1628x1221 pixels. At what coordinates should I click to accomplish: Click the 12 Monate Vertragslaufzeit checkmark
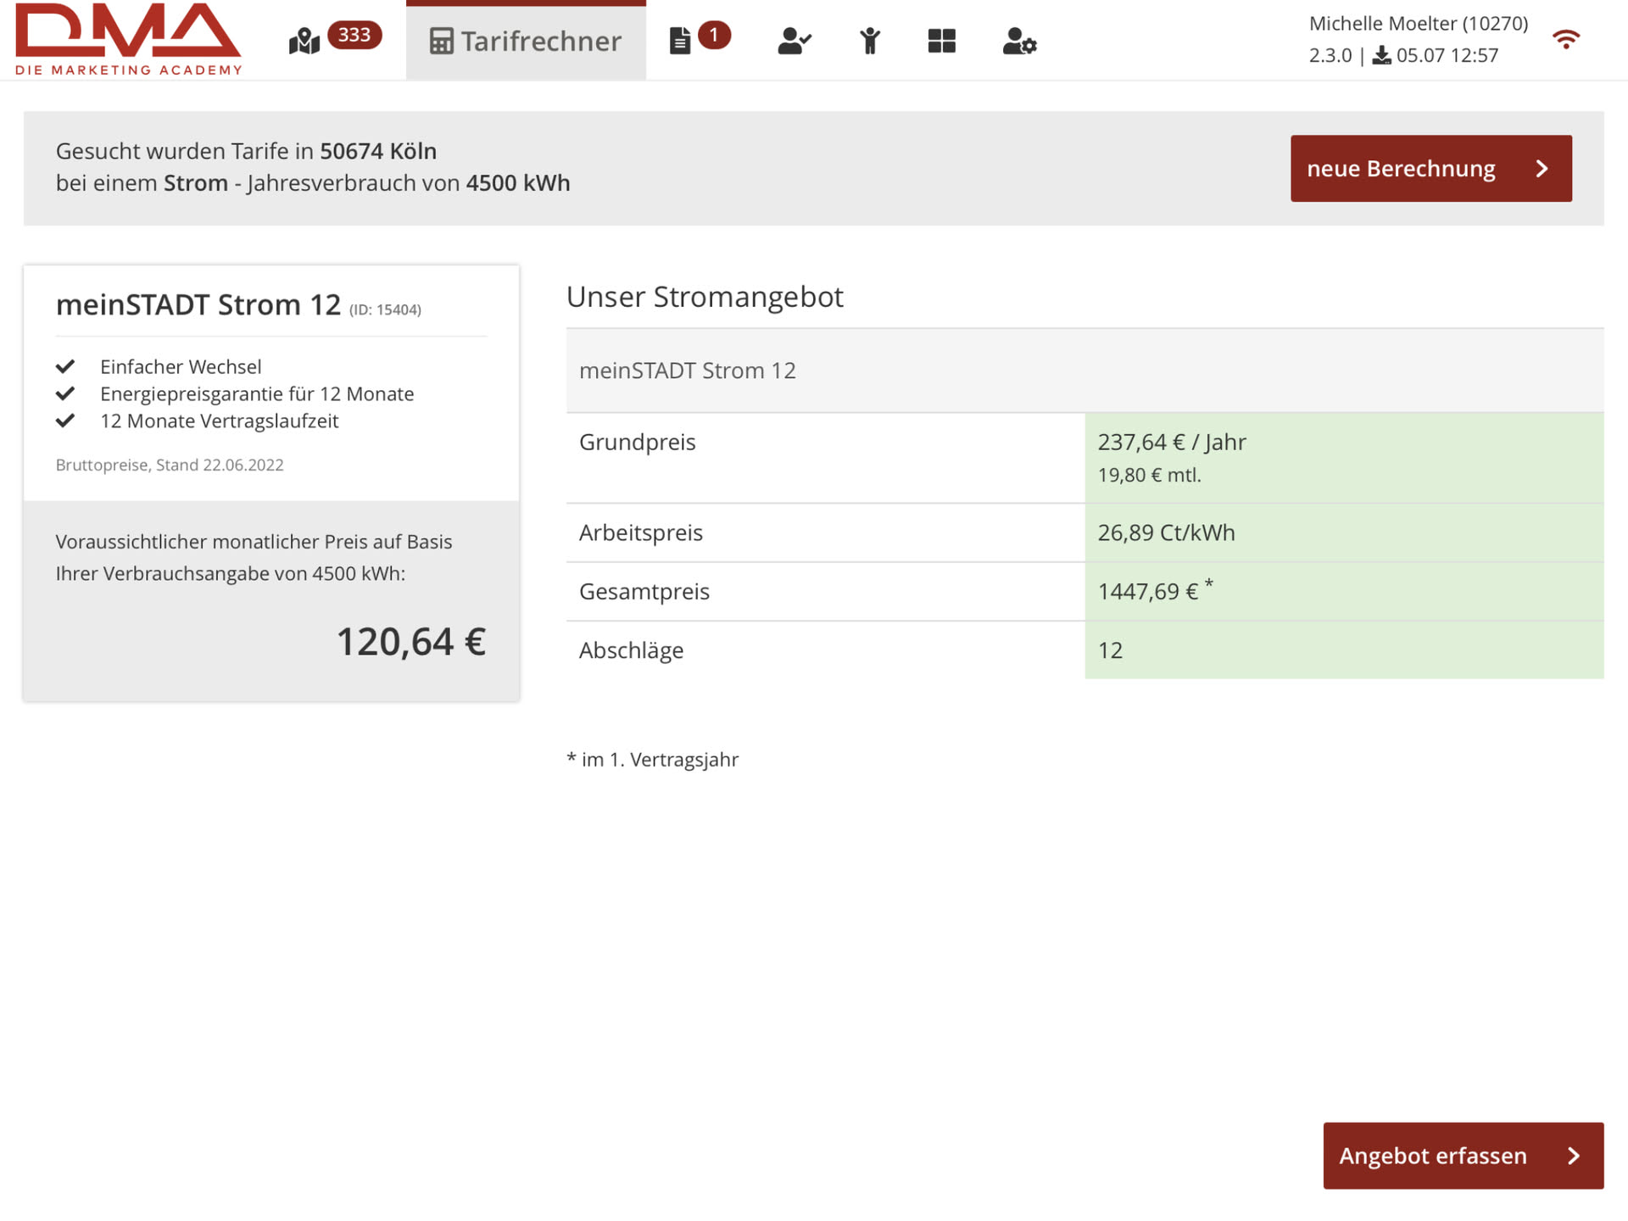point(65,421)
